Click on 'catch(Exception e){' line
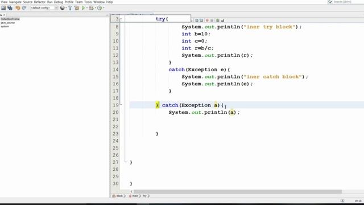364x205 pixels. (x=199, y=69)
